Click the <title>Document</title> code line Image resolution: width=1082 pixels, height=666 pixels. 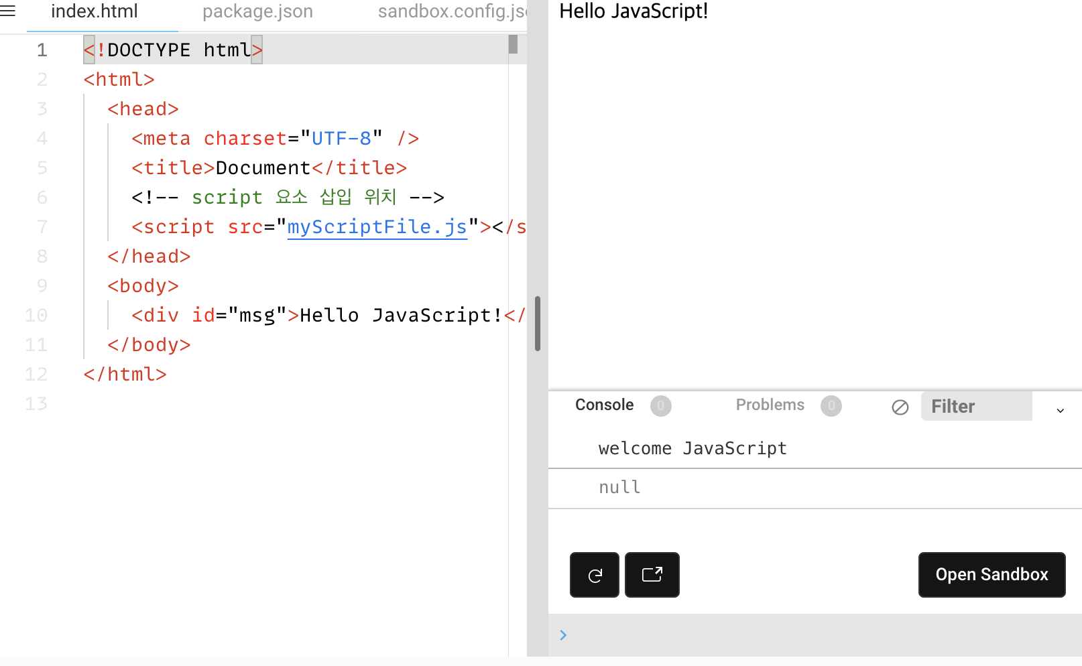pyautogui.click(x=269, y=168)
